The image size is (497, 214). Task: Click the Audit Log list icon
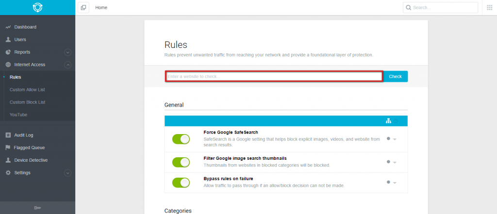tap(8, 135)
